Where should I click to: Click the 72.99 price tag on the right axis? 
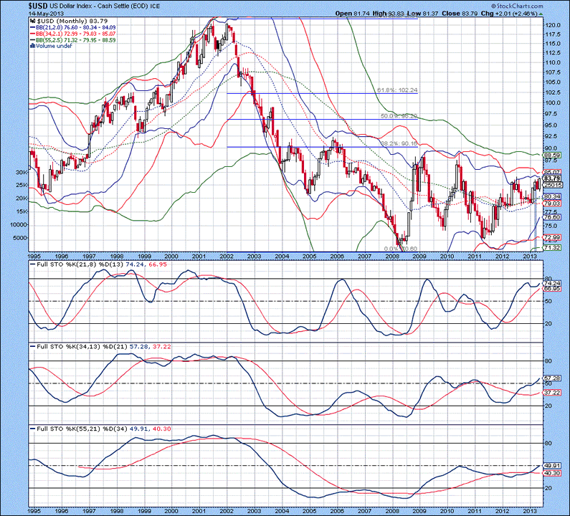click(x=553, y=238)
